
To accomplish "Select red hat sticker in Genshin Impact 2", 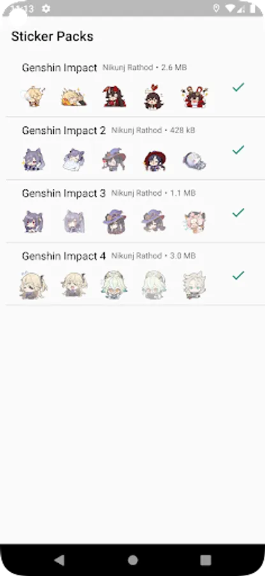I will pos(155,160).
